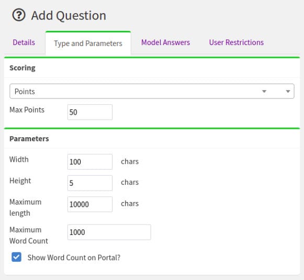Click the chars label next to Width

point(130,161)
